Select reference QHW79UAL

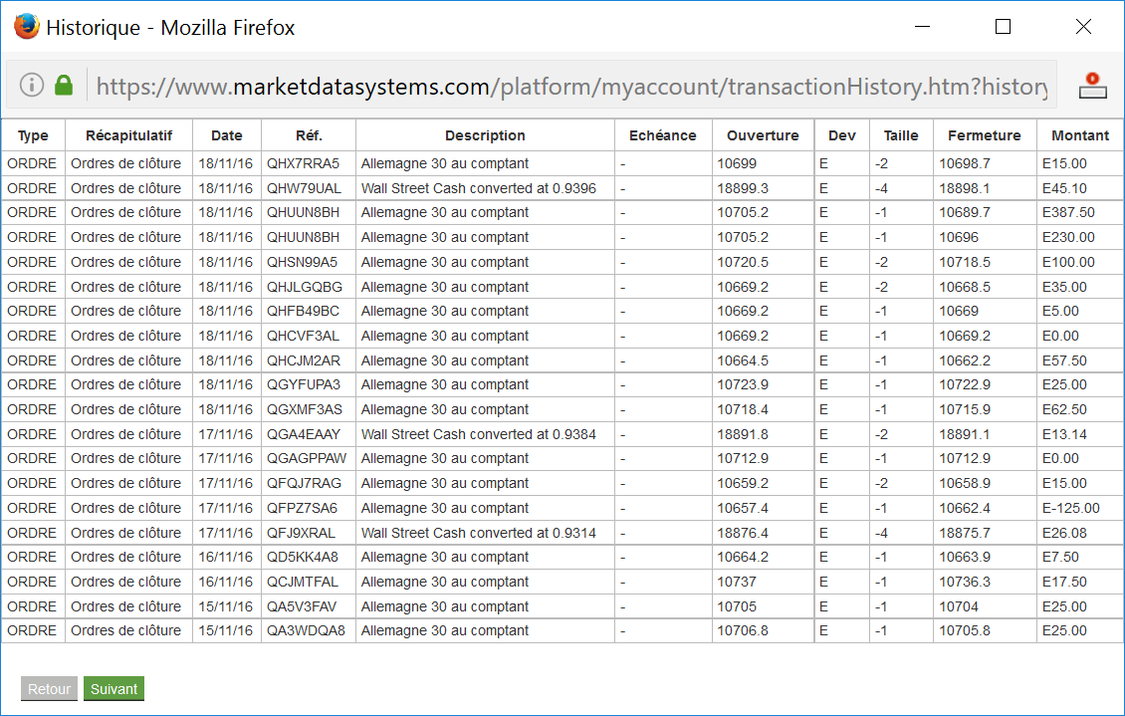coord(304,188)
